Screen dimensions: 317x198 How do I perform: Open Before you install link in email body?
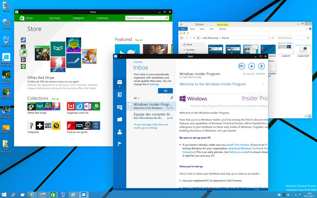coord(239,152)
